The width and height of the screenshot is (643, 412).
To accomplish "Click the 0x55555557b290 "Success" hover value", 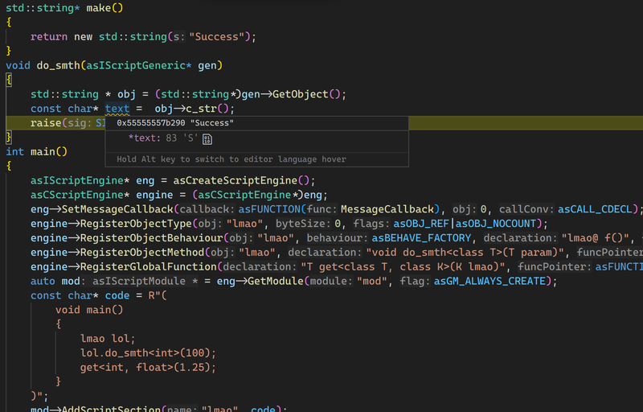I will coord(175,123).
